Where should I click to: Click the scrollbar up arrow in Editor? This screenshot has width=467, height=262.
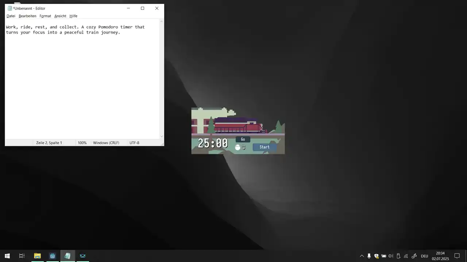[162, 21]
